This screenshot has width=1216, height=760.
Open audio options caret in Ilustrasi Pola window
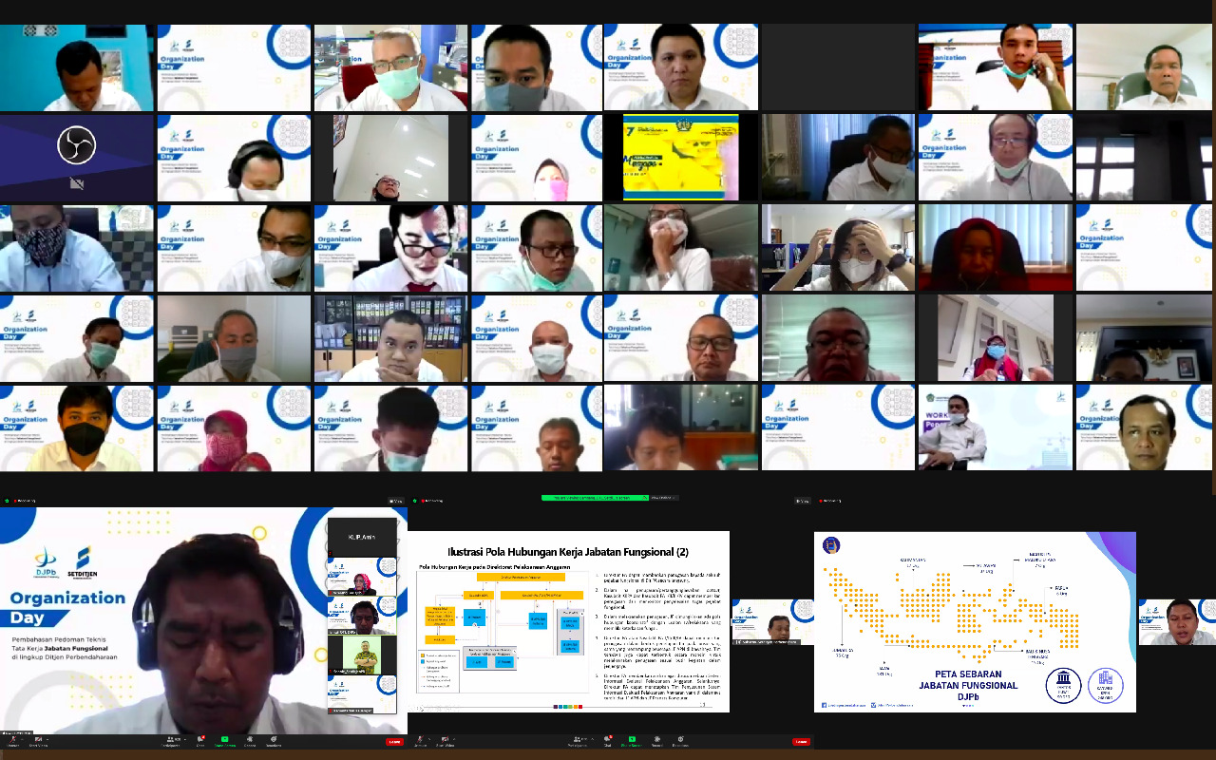click(429, 739)
